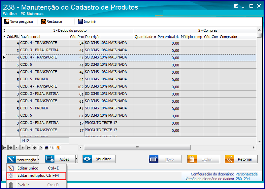Select the 1 - Dados do produto band header
The image size is (265, 189).
[70, 30]
